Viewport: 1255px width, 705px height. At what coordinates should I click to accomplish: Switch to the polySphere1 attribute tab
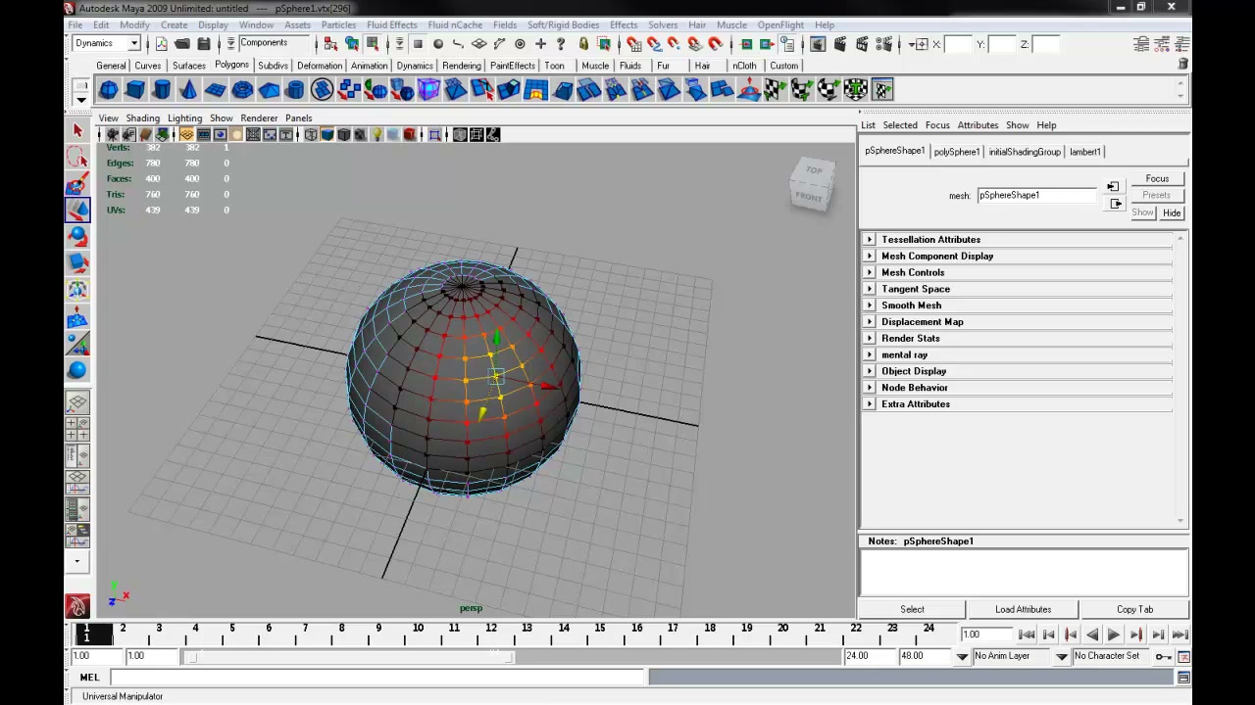[x=956, y=152]
